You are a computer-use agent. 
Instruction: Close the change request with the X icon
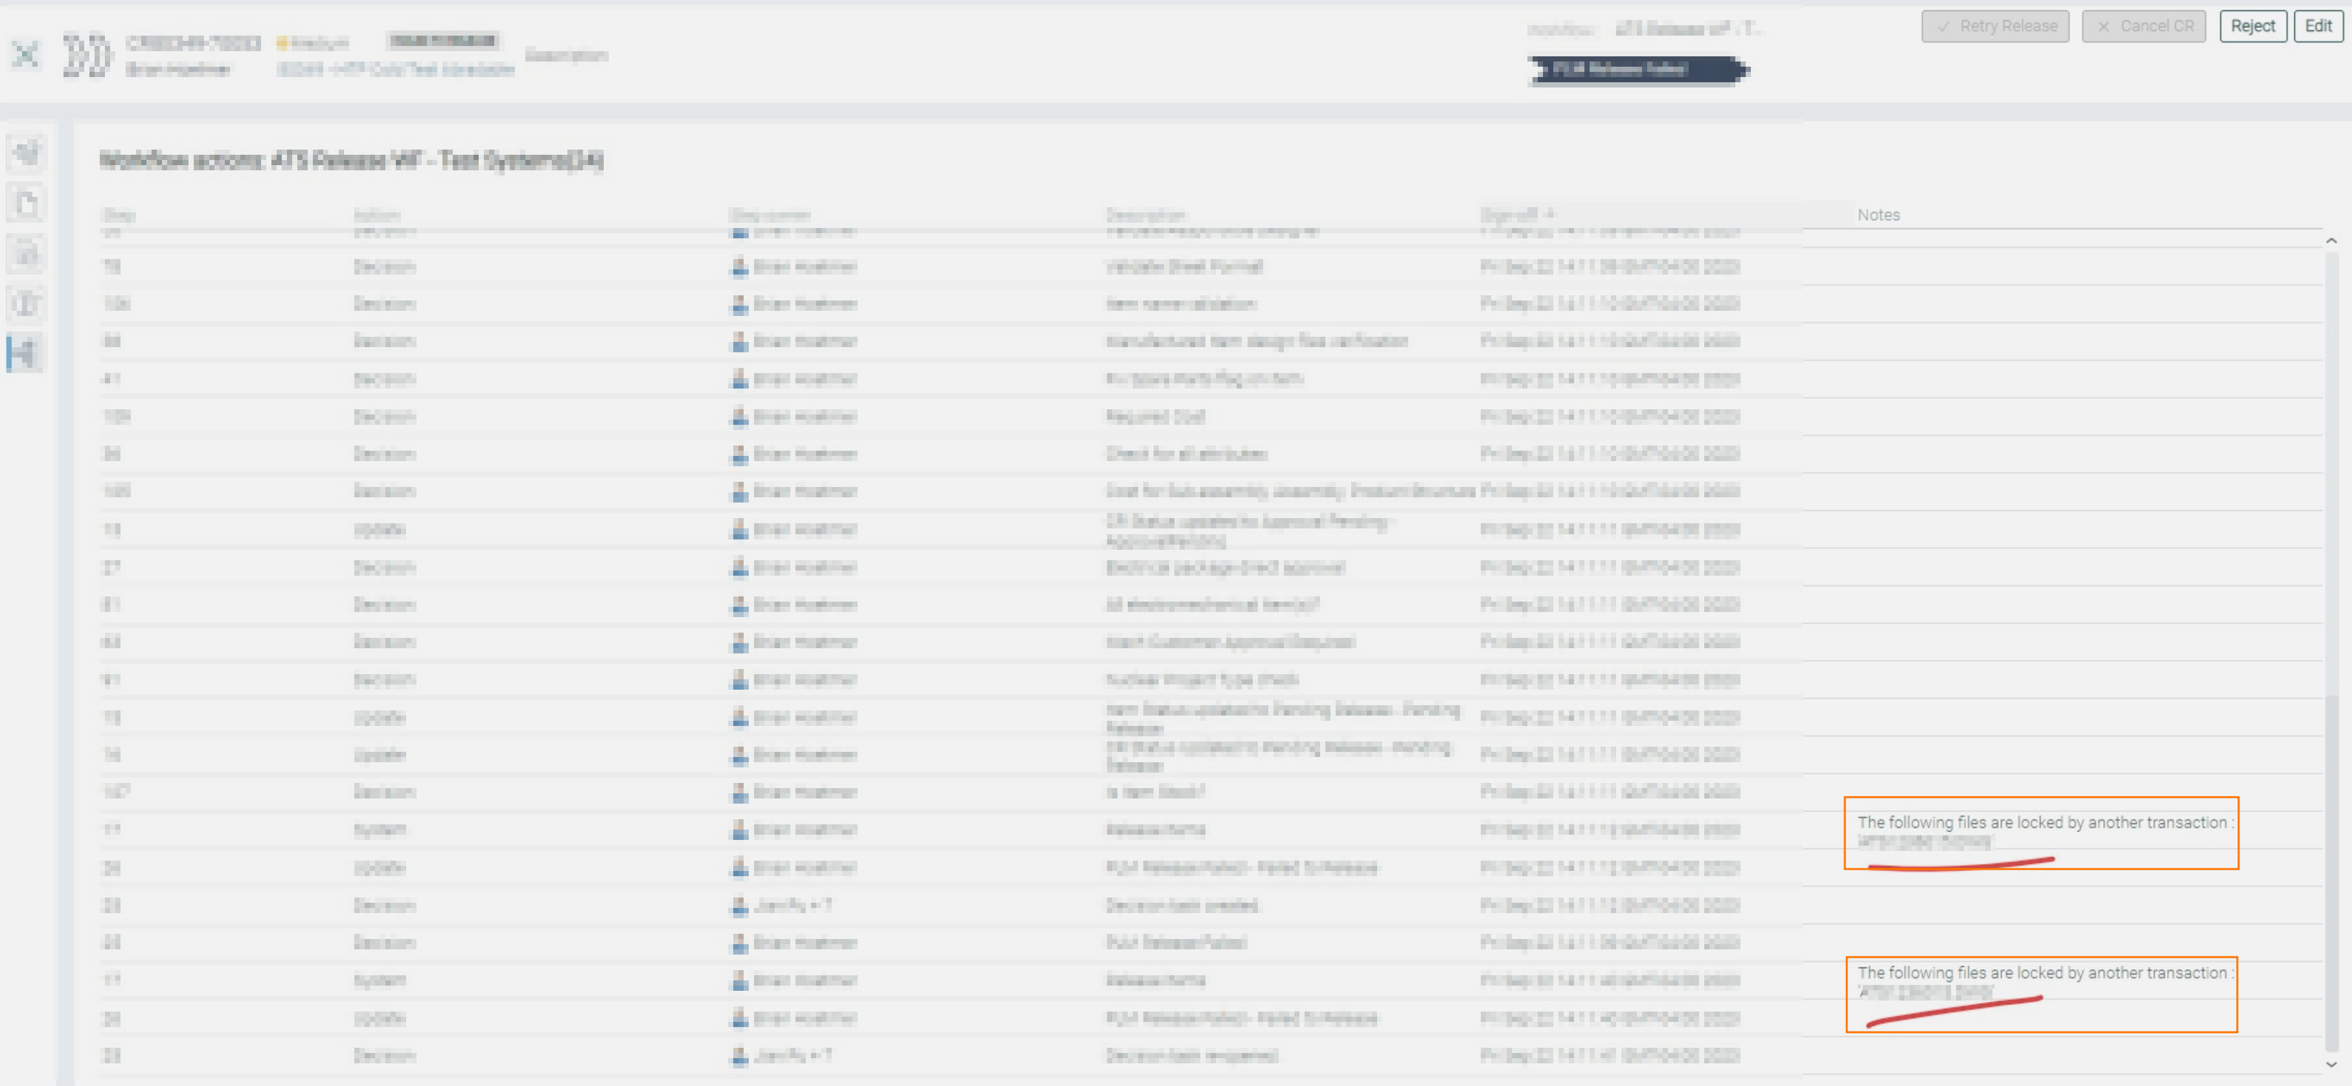click(x=25, y=55)
